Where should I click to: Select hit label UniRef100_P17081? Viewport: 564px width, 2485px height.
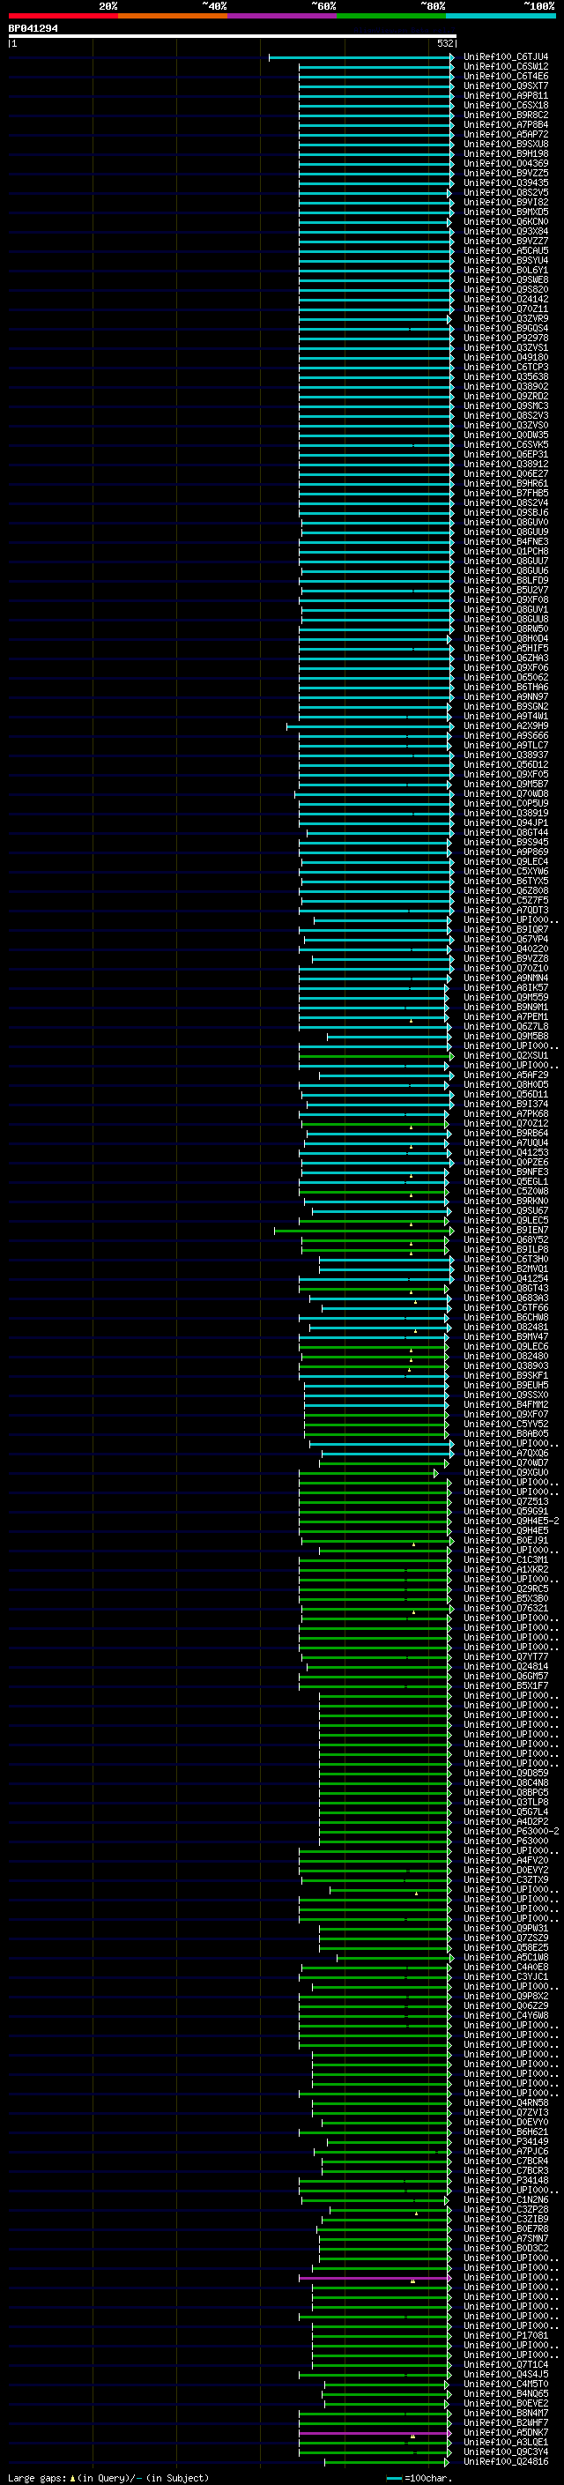coord(505,2336)
